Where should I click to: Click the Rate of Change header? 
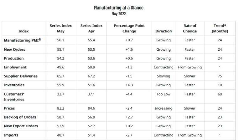190,28
